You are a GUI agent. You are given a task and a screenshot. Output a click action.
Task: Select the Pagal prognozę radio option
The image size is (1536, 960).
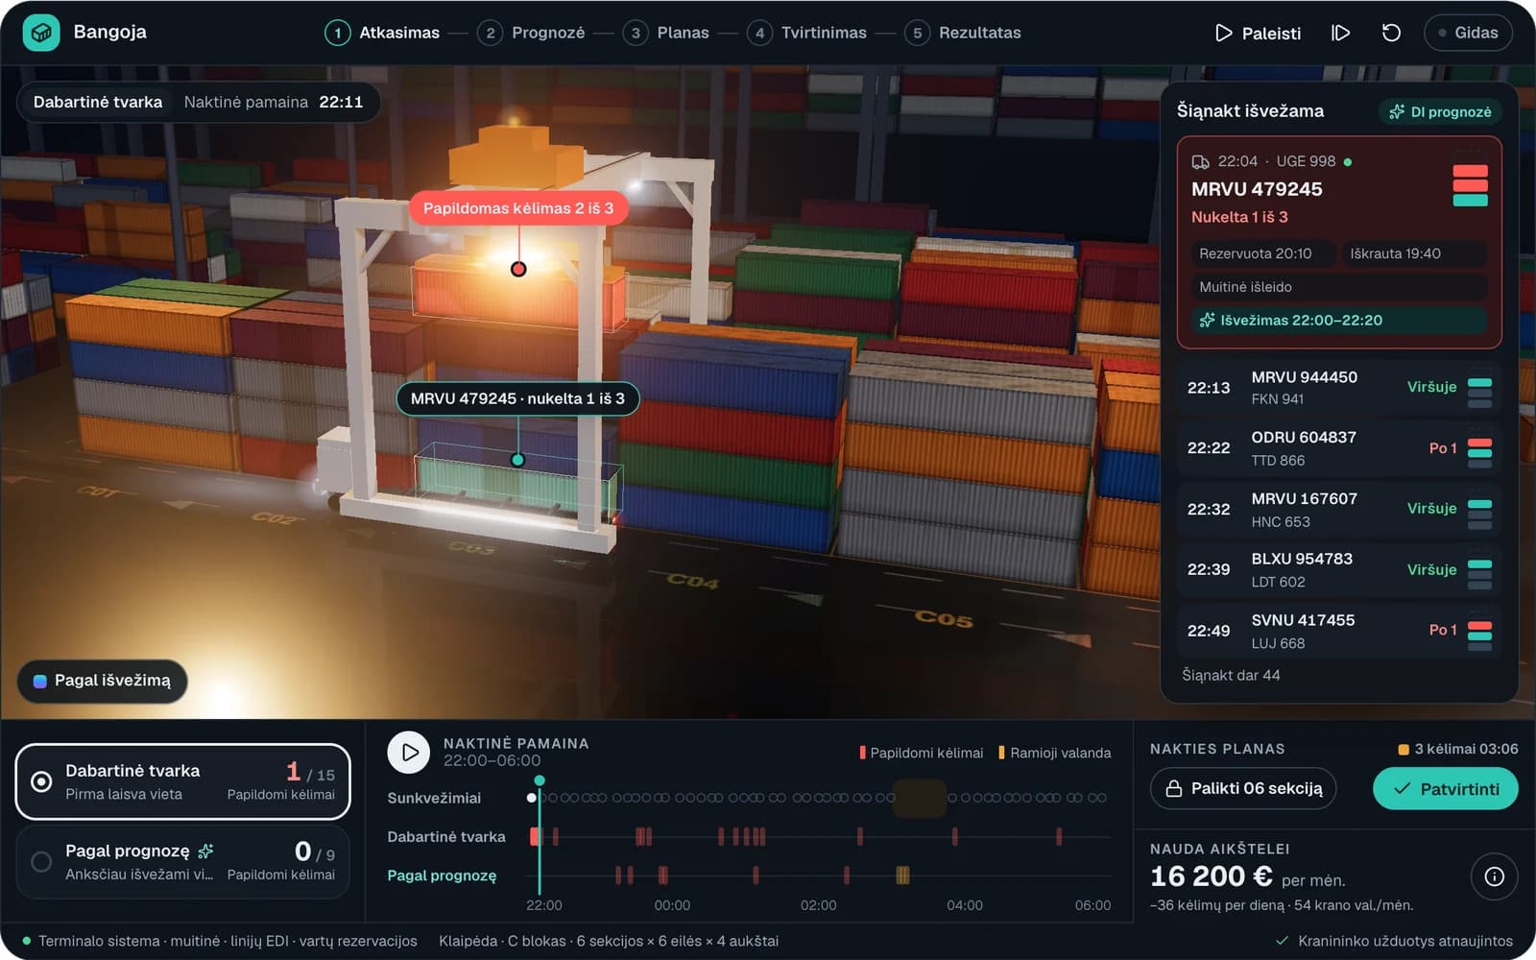182,861
